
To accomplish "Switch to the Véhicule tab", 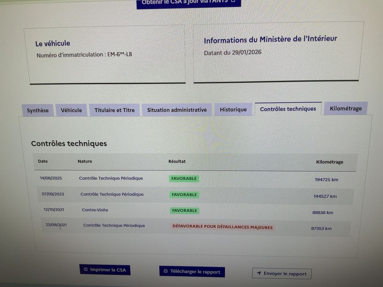I will pos(71,110).
